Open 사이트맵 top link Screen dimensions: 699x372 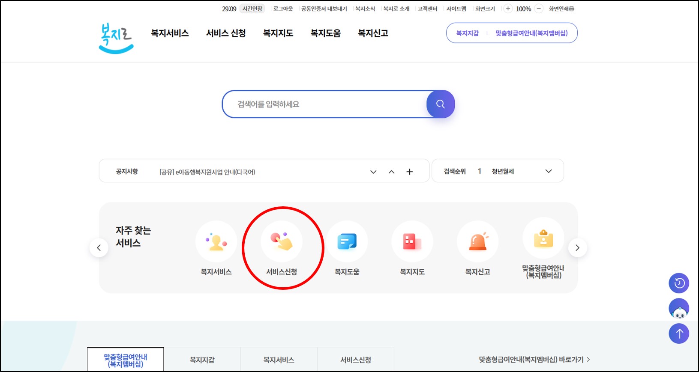coord(456,9)
